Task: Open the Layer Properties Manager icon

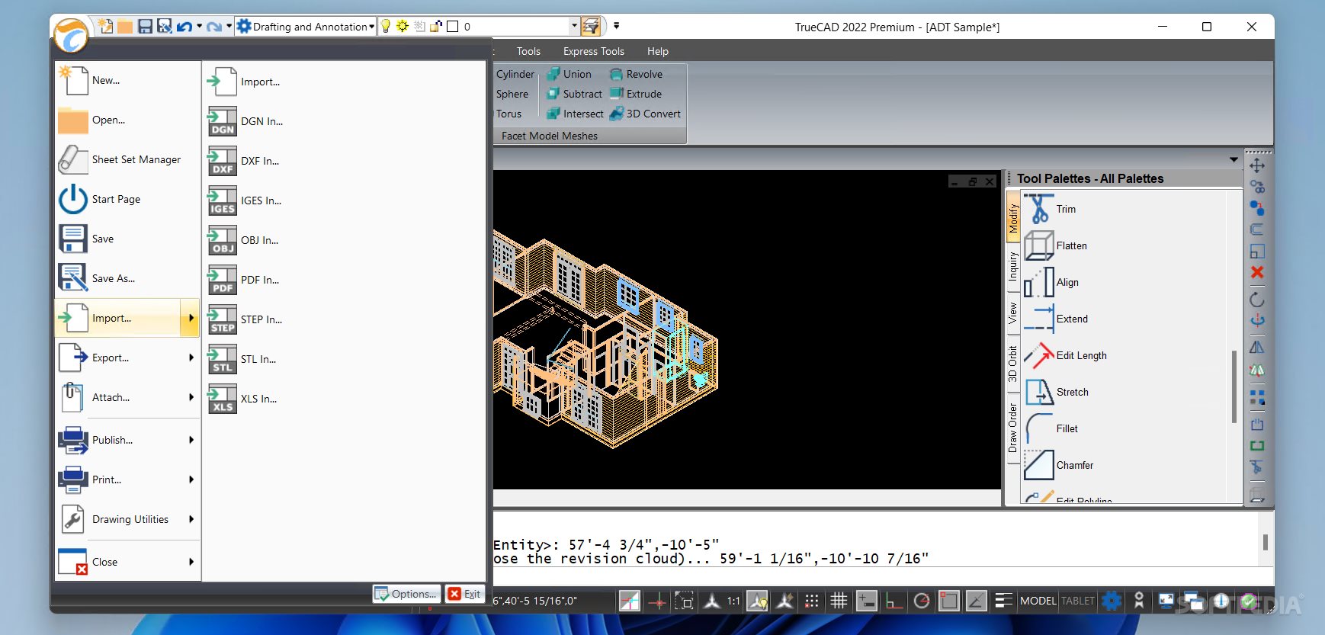Action: tap(590, 27)
